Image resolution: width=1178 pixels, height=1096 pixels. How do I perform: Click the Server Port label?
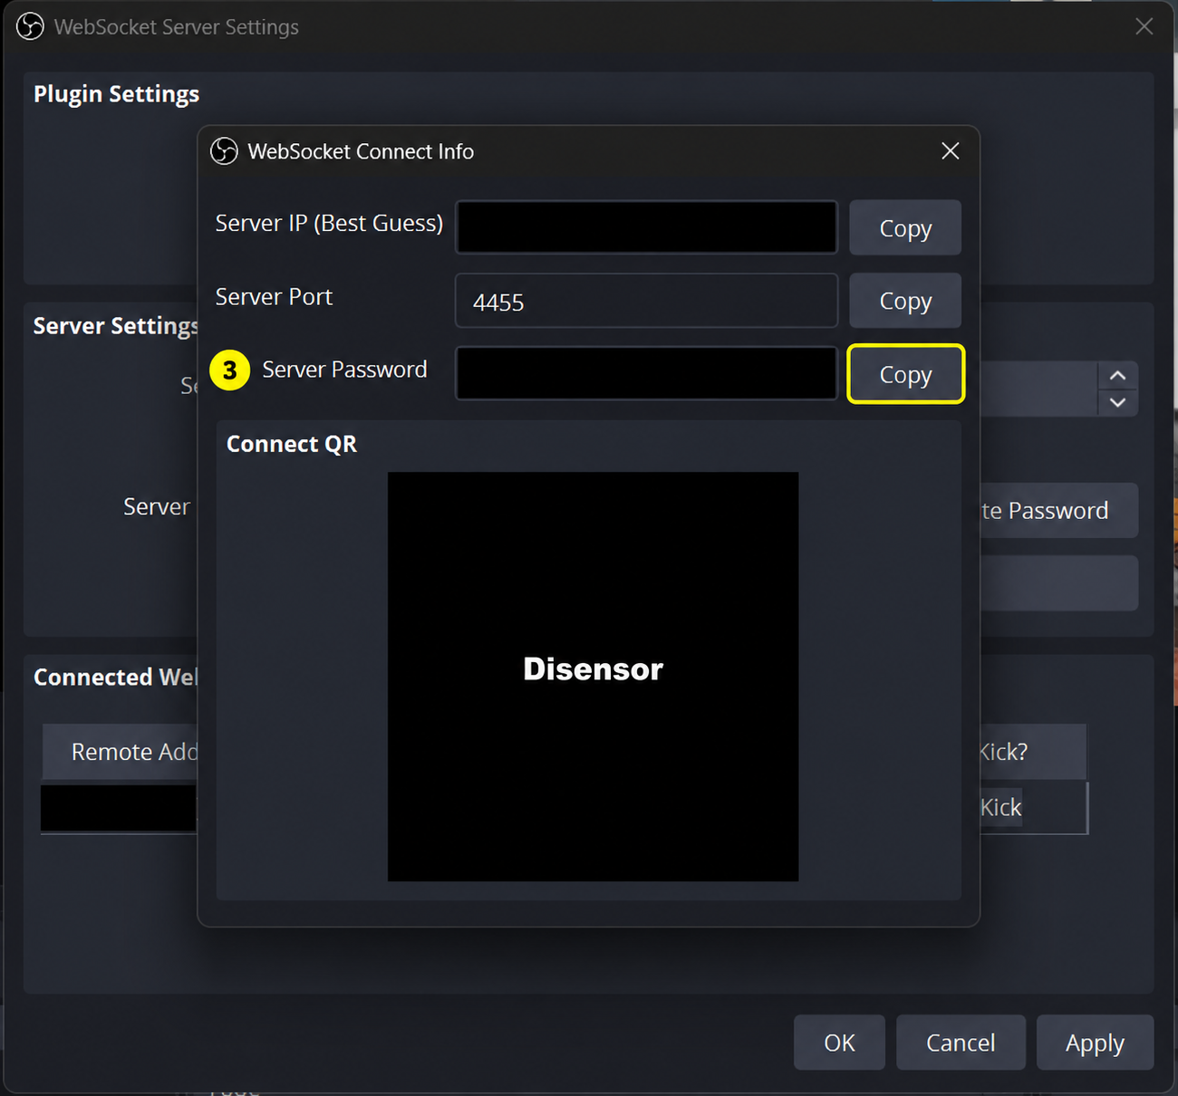pos(274,297)
